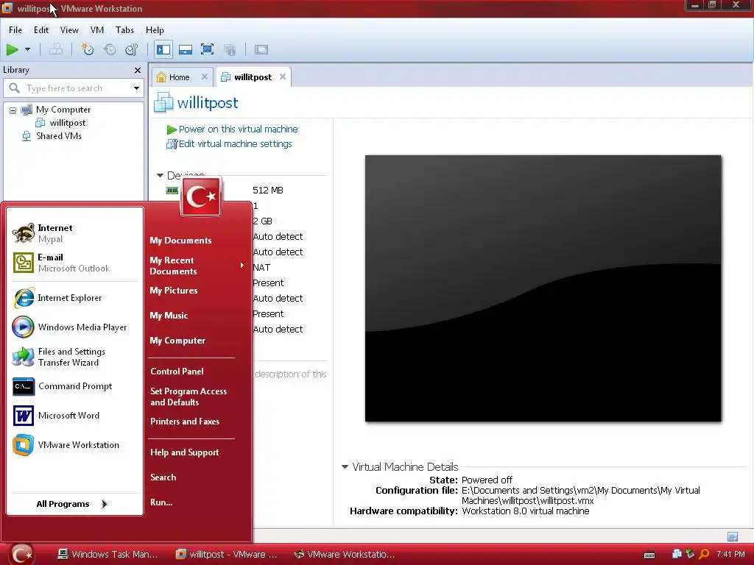Click the Turkish flag user picture

(x=200, y=196)
